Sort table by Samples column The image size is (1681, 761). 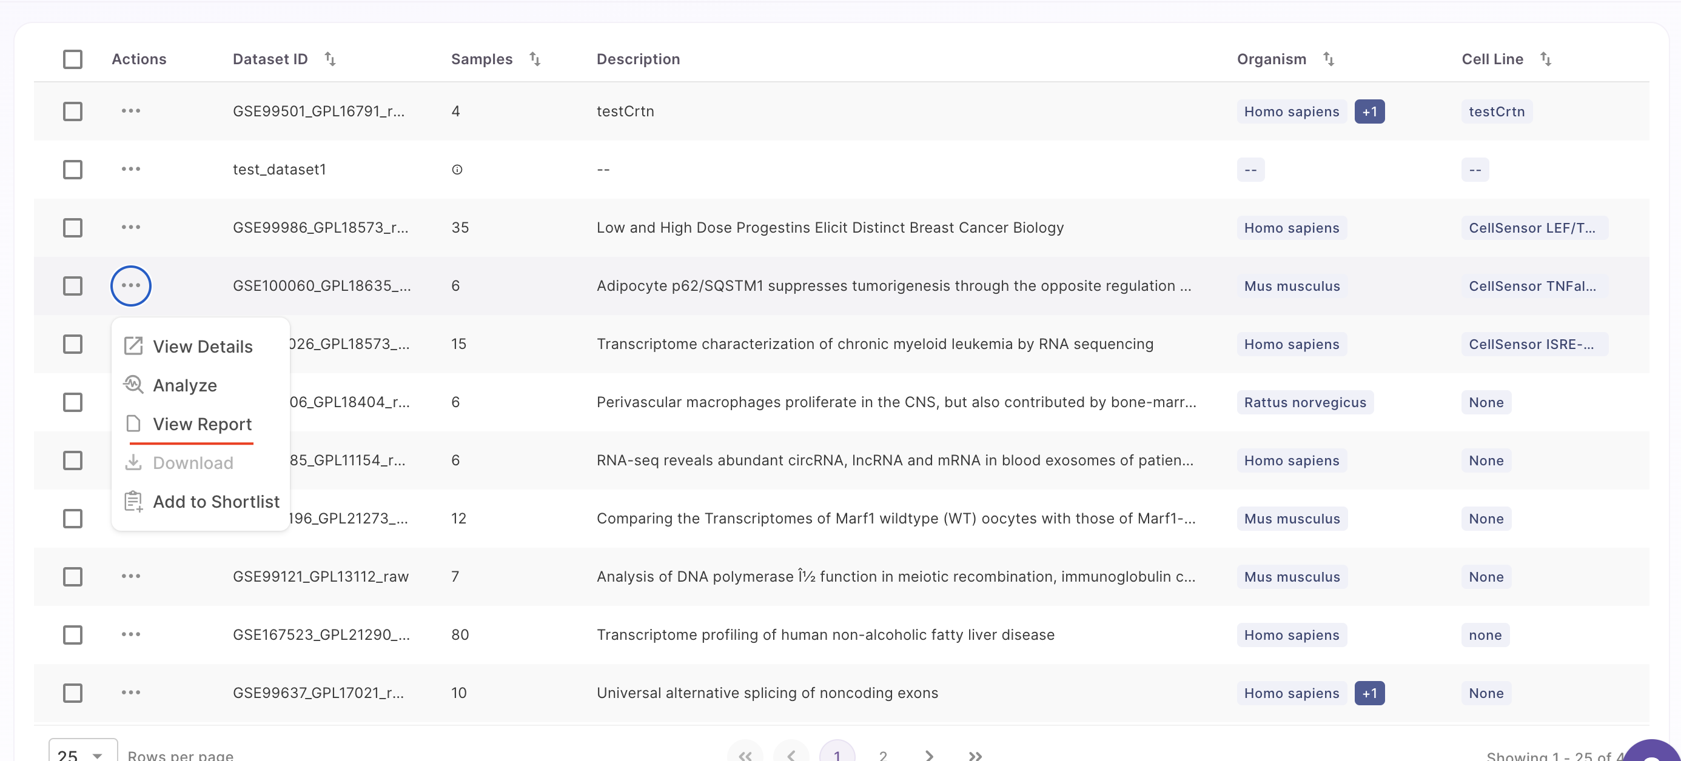(x=534, y=59)
